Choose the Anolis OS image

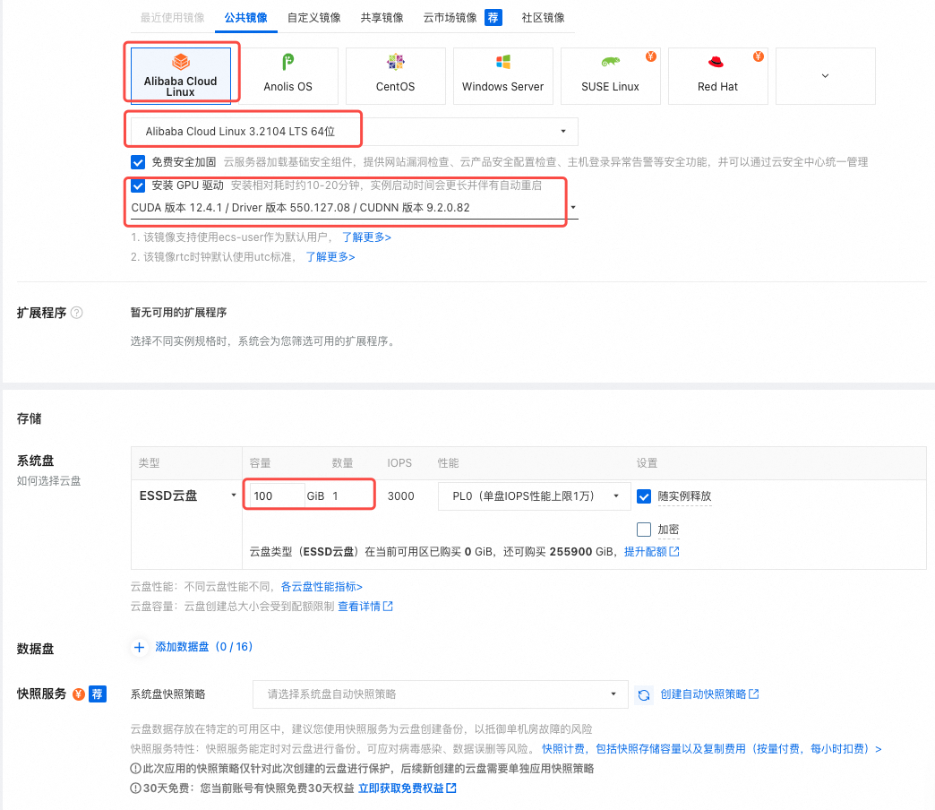click(x=288, y=76)
